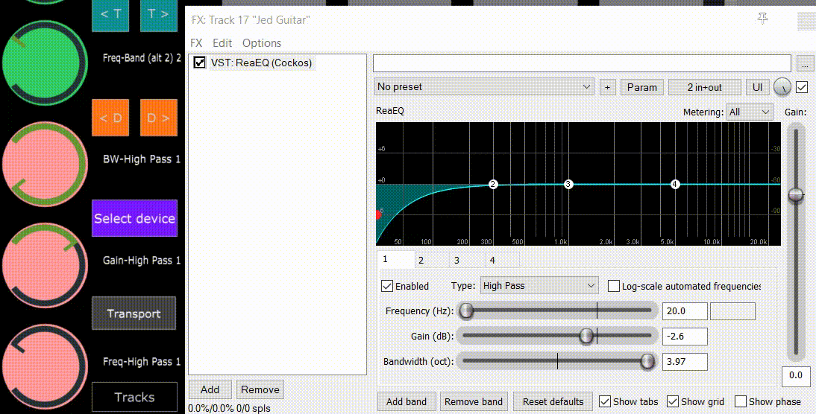Click the red band 1 graph handle

tap(378, 214)
